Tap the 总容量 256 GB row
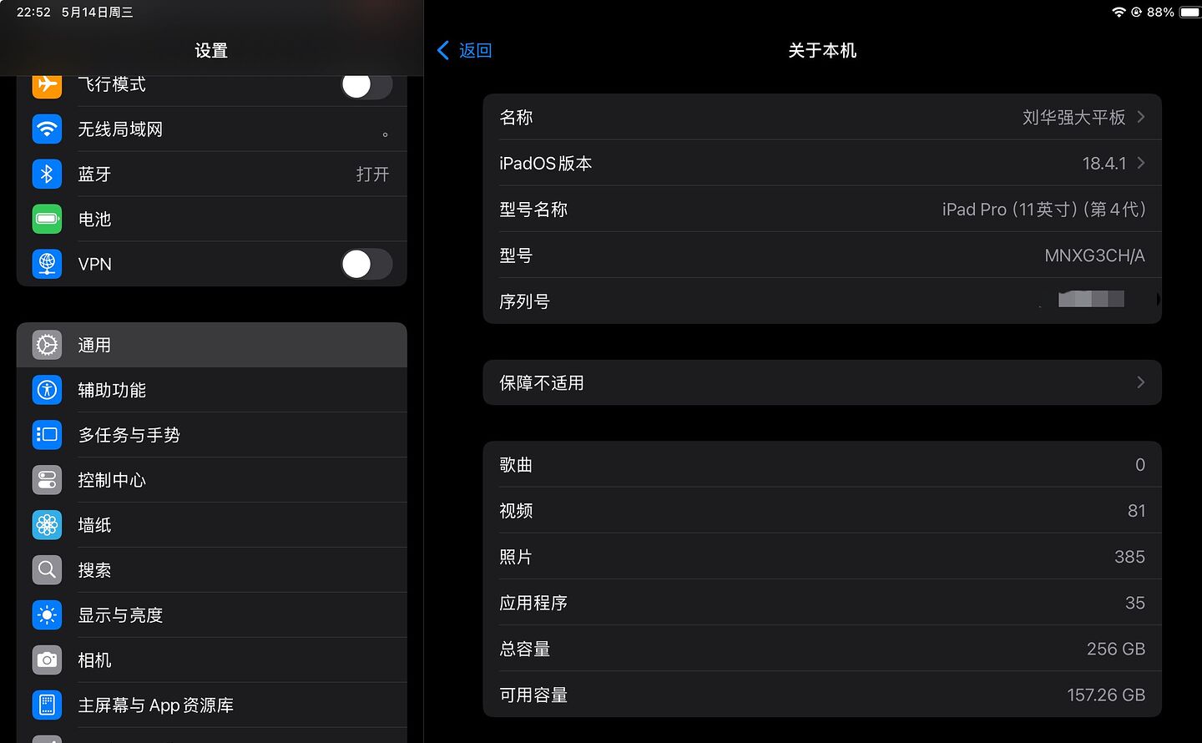 (x=822, y=648)
